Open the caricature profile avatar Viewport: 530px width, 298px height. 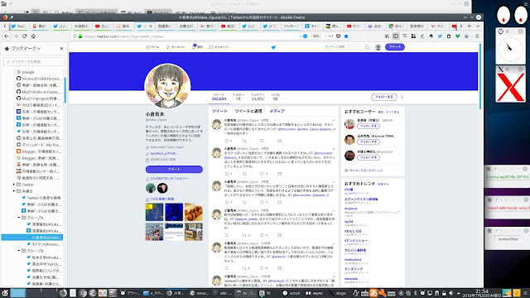point(167,86)
